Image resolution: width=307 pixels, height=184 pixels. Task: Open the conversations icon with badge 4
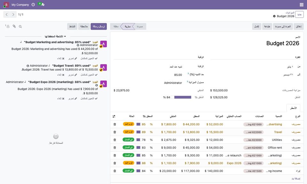(x=41, y=4)
